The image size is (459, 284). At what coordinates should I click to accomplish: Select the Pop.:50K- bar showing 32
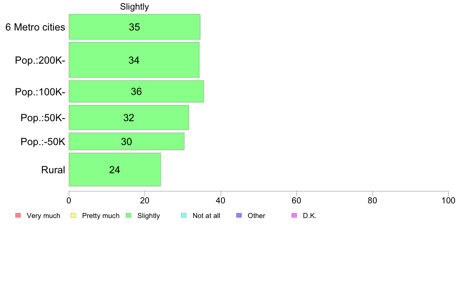coord(129,117)
